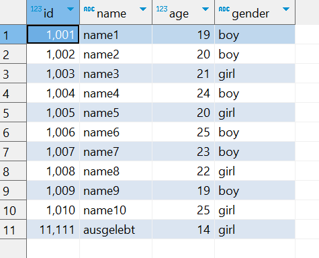Select the age cell with value 24
The image size is (319, 258).
[x=183, y=93]
